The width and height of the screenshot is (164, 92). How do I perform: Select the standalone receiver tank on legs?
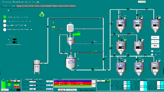coord(37,67)
